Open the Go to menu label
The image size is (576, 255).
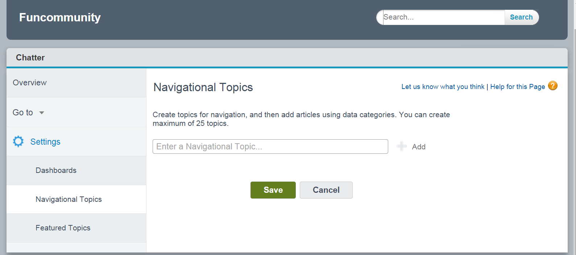click(x=23, y=112)
